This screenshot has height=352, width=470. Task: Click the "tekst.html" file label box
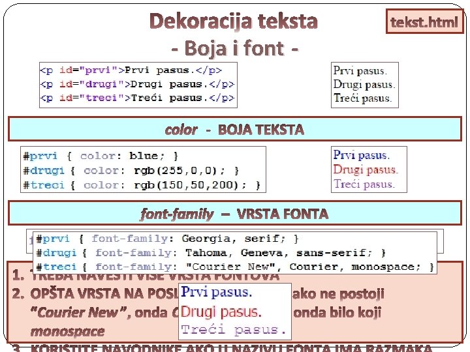point(424,22)
